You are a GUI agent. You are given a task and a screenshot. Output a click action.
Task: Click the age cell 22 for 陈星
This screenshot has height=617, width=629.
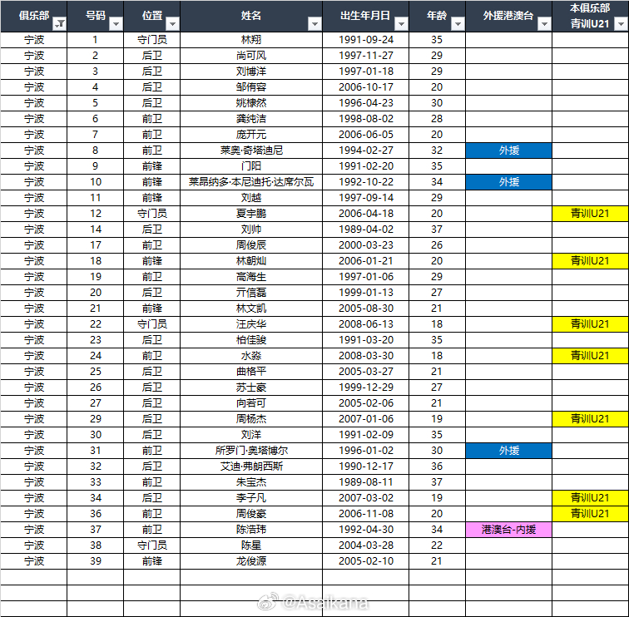(437, 545)
